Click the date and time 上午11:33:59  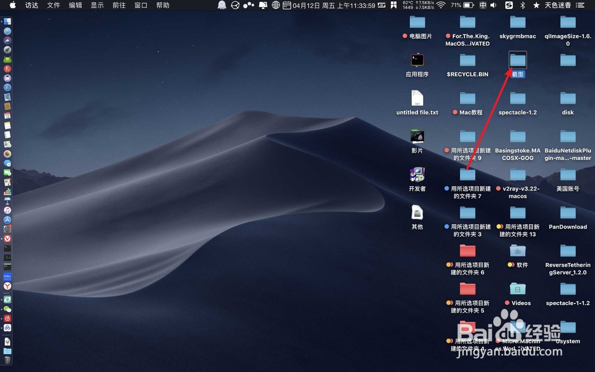click(x=334, y=5)
